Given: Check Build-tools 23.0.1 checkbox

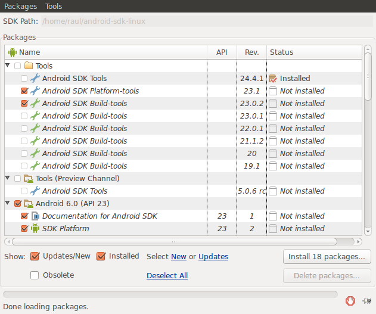Looking at the screenshot, I should point(24,116).
